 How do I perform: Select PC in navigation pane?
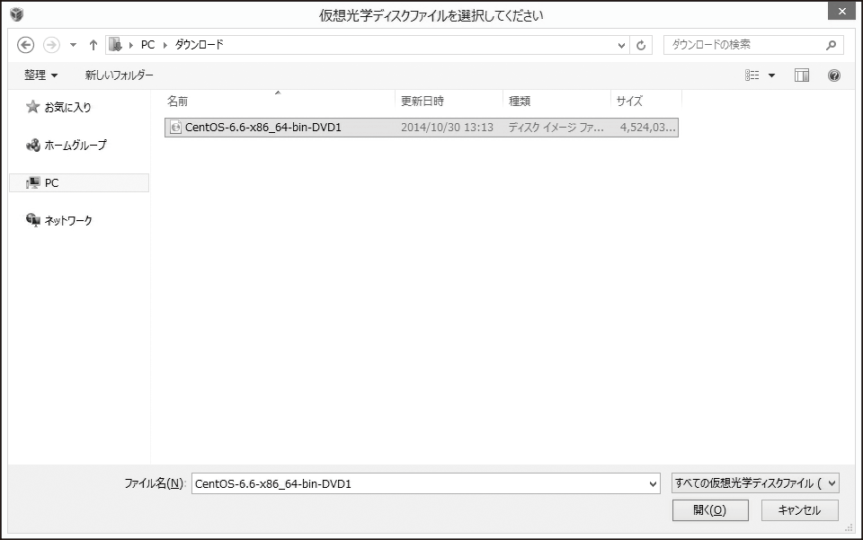(x=79, y=183)
